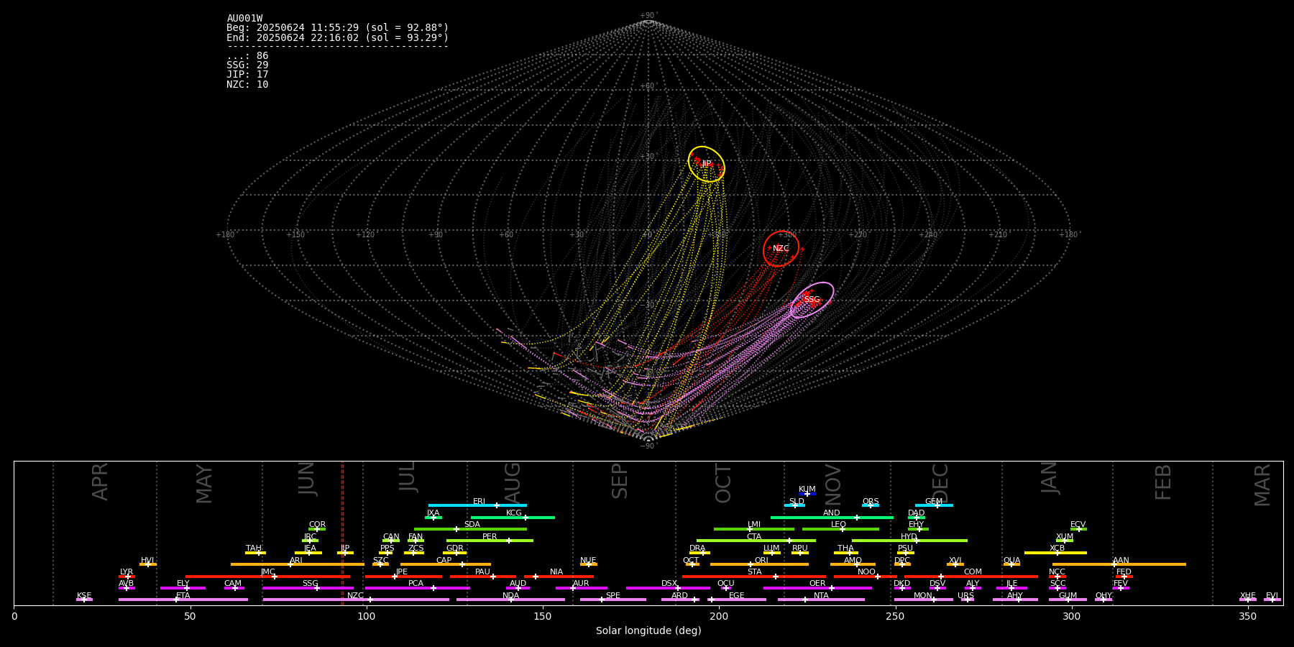
Task: Click the PER shower label in the timeline
Action: tap(490, 537)
